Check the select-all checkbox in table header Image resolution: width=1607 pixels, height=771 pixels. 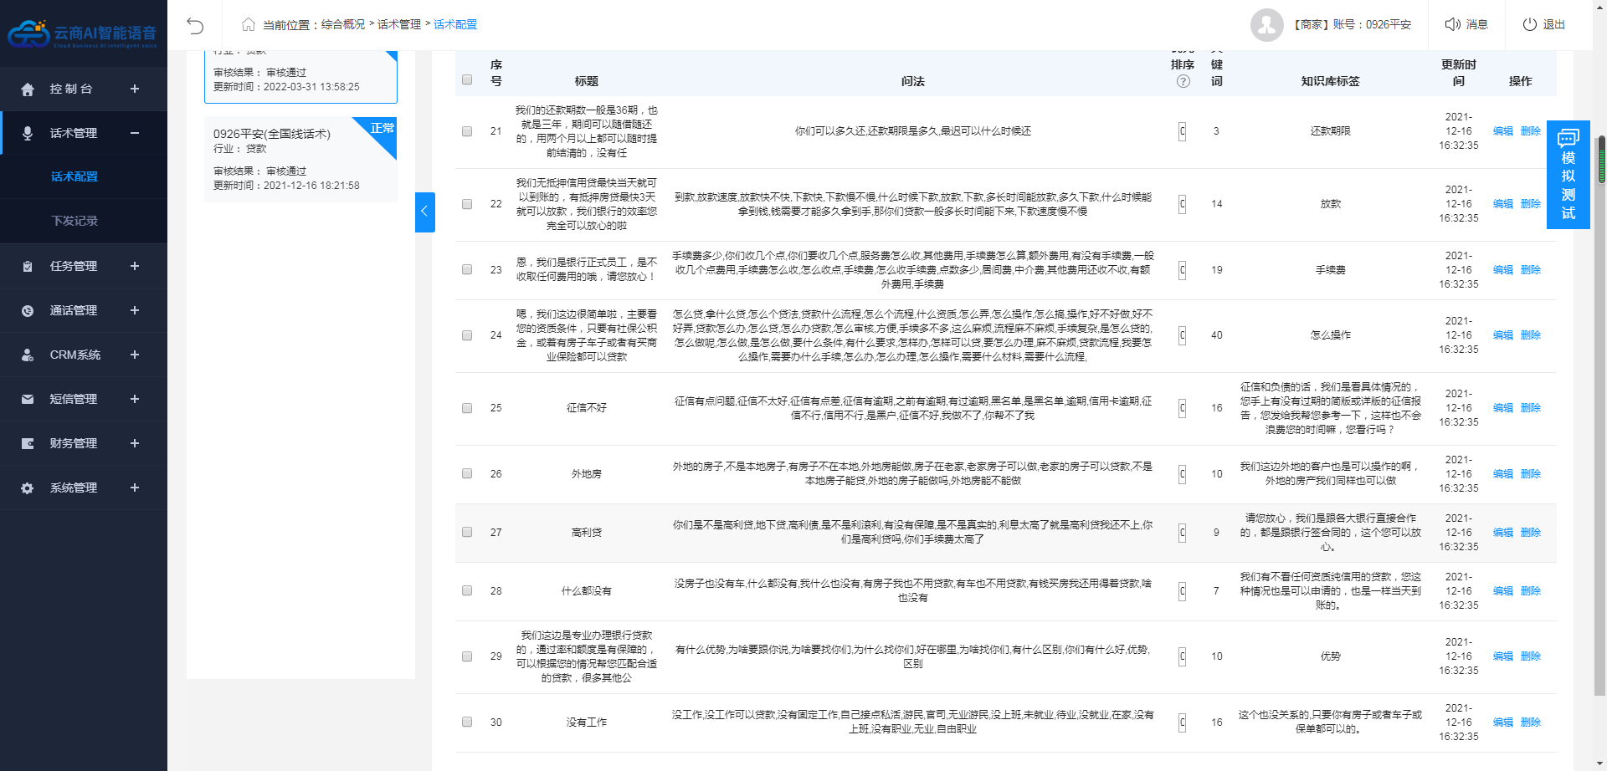pyautogui.click(x=467, y=79)
